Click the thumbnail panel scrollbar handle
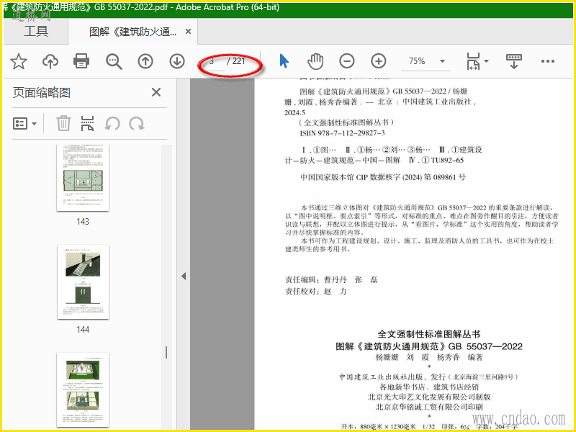 (x=166, y=352)
